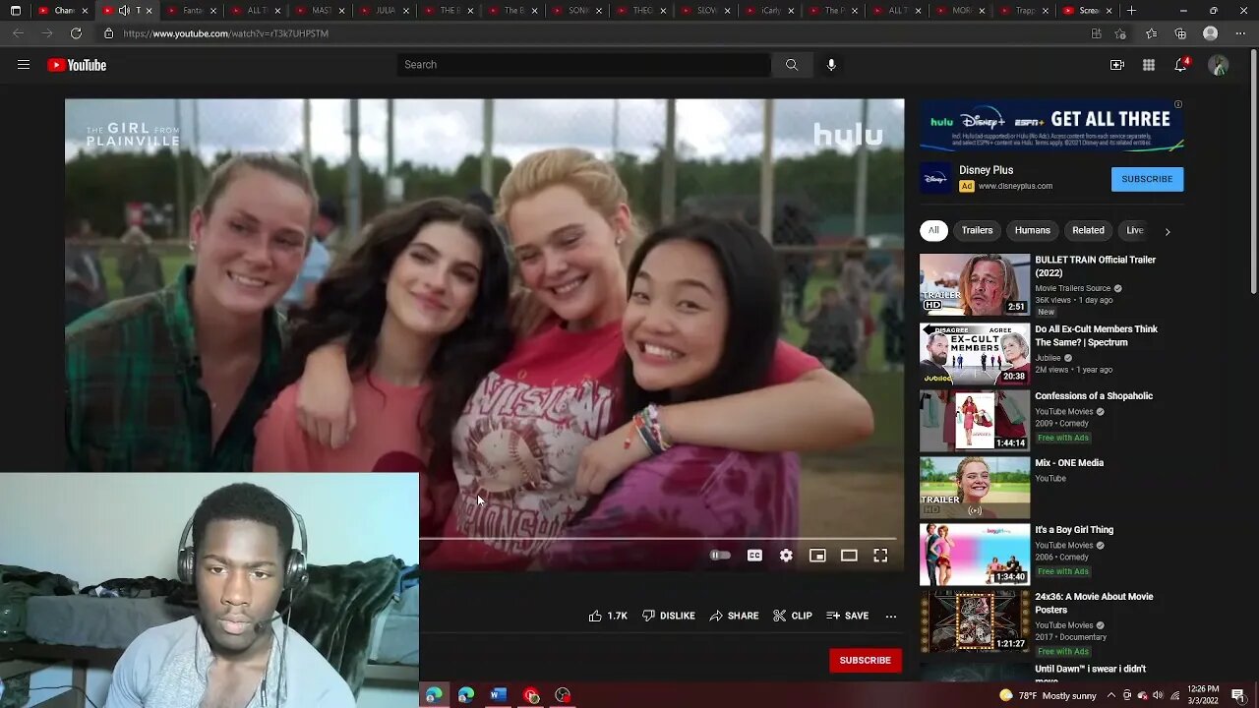1259x708 pixels.
Task: Open Word from the taskbar
Action: click(x=499, y=695)
